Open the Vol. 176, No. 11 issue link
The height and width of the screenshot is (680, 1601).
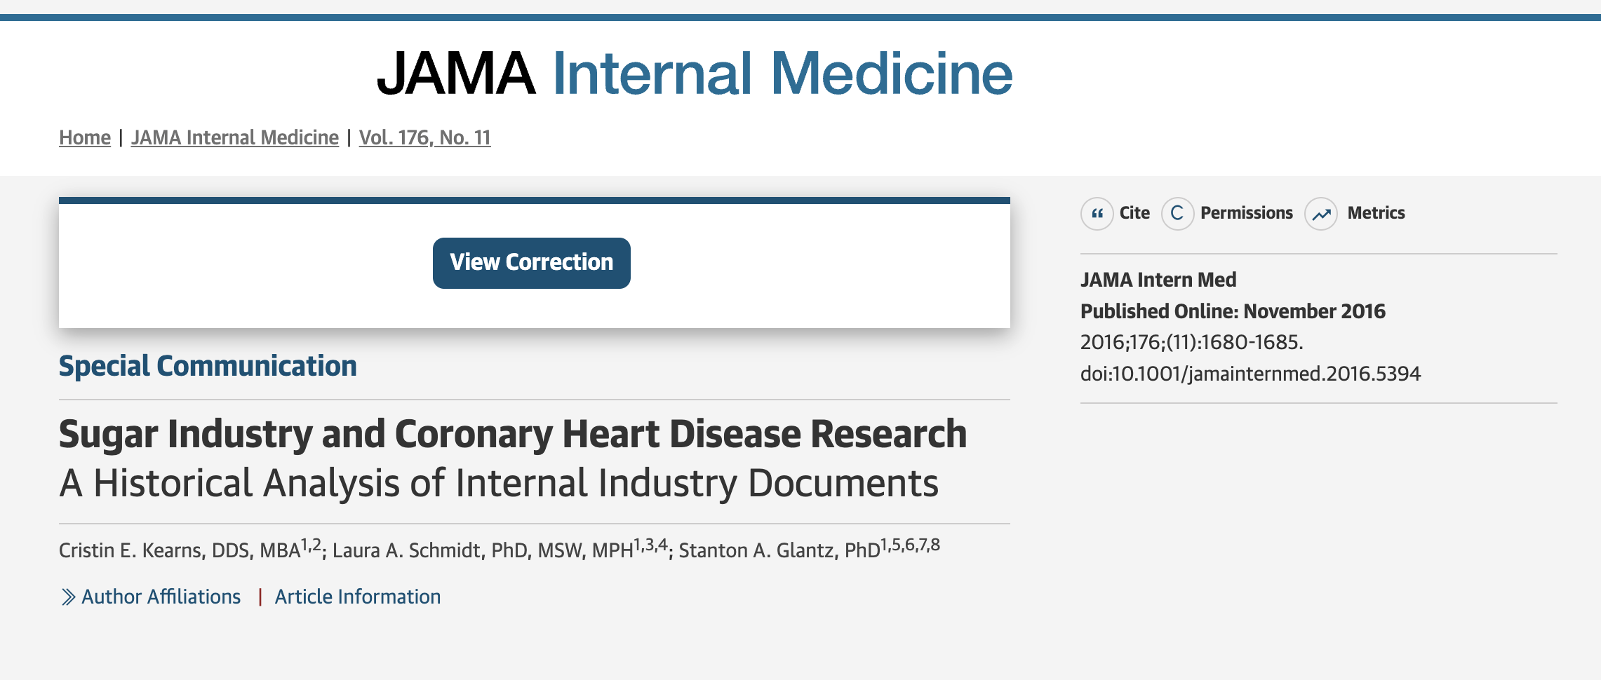424,137
